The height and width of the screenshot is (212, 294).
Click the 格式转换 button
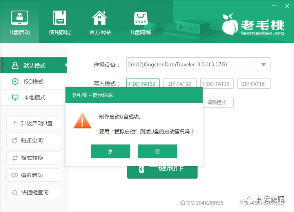(x=34, y=158)
